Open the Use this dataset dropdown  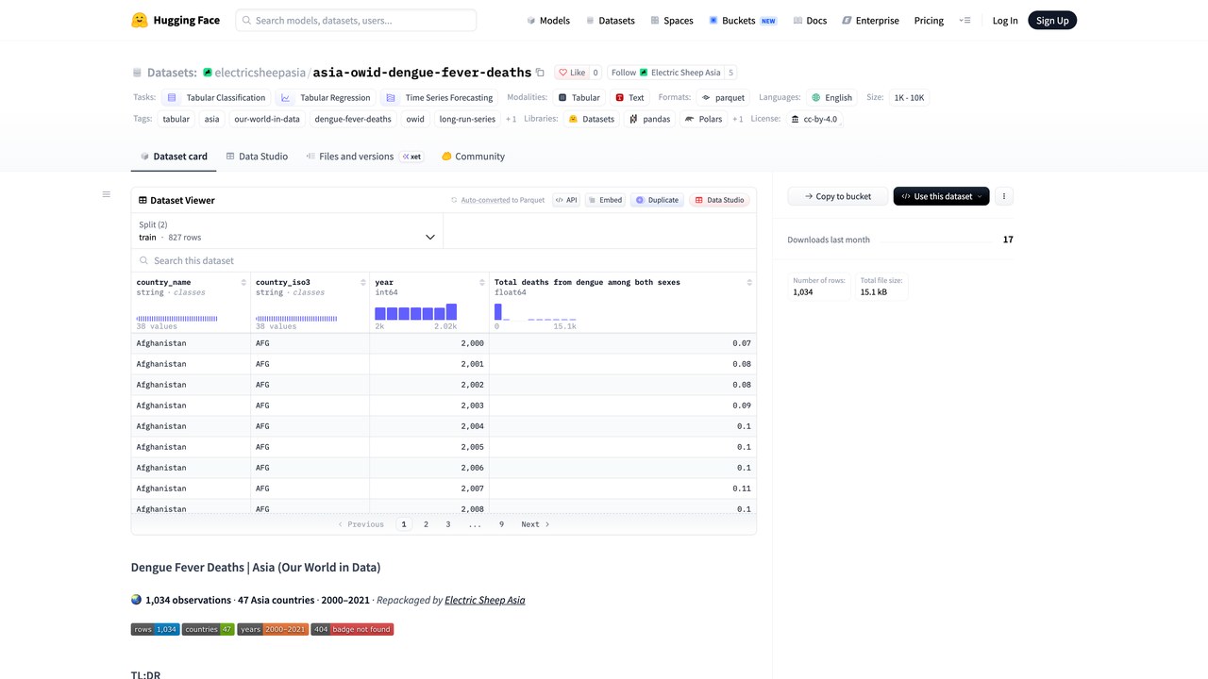click(x=941, y=196)
